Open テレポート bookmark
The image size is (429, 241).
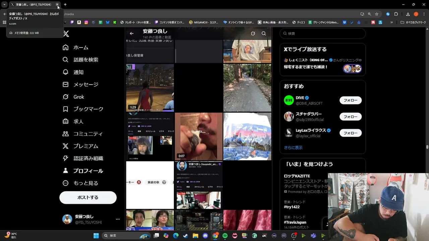[x=135, y=22]
